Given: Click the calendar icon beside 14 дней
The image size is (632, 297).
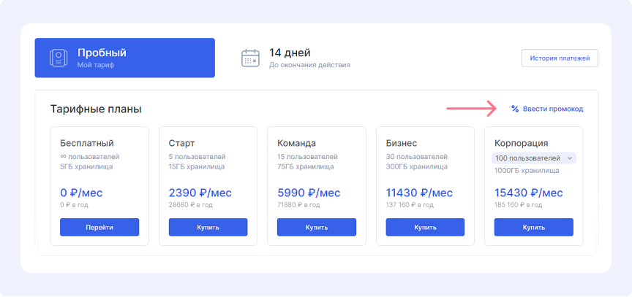Looking at the screenshot, I should point(251,58).
